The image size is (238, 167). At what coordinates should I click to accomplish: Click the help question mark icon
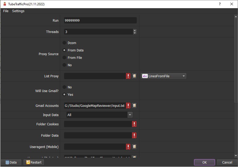(220, 4)
